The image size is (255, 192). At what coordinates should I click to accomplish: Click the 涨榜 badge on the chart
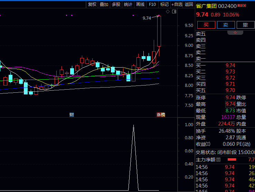click(x=161, y=115)
